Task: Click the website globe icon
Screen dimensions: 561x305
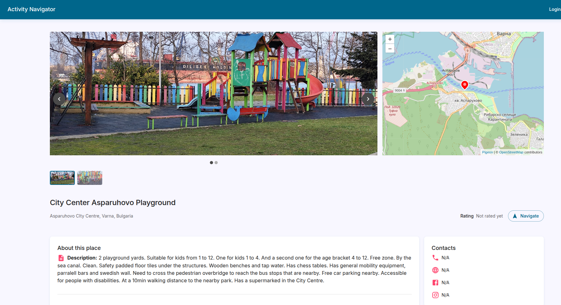Action: [x=435, y=270]
